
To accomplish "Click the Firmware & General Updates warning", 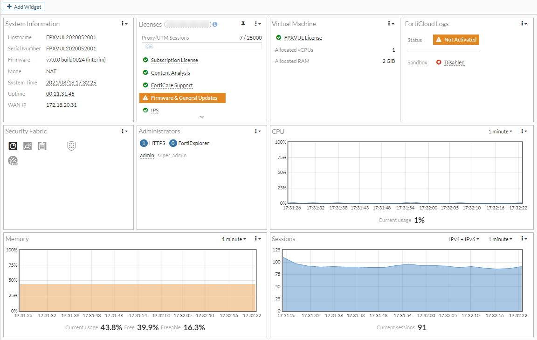I will click(x=182, y=98).
